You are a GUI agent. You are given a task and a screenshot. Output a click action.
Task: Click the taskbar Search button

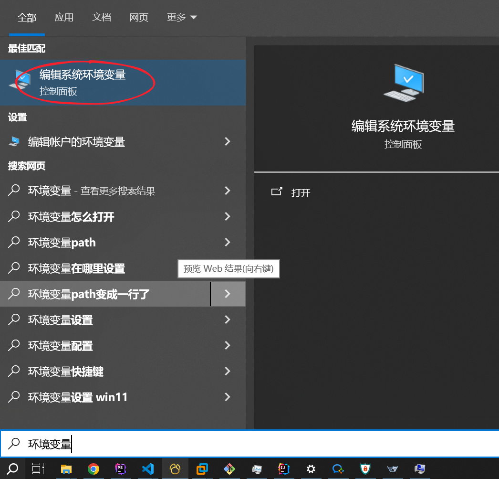[13, 469]
